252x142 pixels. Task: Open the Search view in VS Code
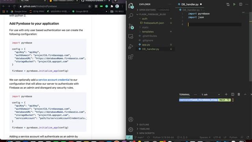pos(131,16)
